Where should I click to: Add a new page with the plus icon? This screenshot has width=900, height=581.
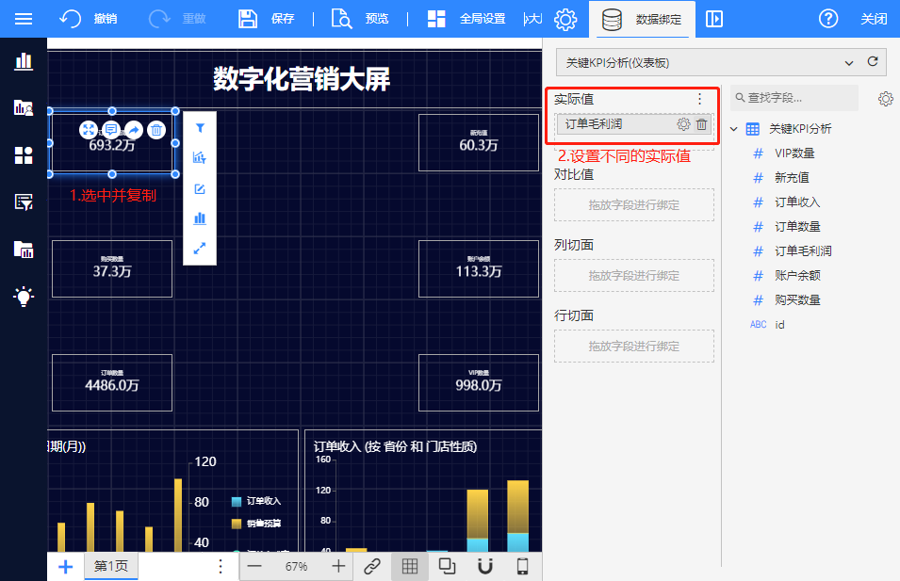(x=66, y=566)
